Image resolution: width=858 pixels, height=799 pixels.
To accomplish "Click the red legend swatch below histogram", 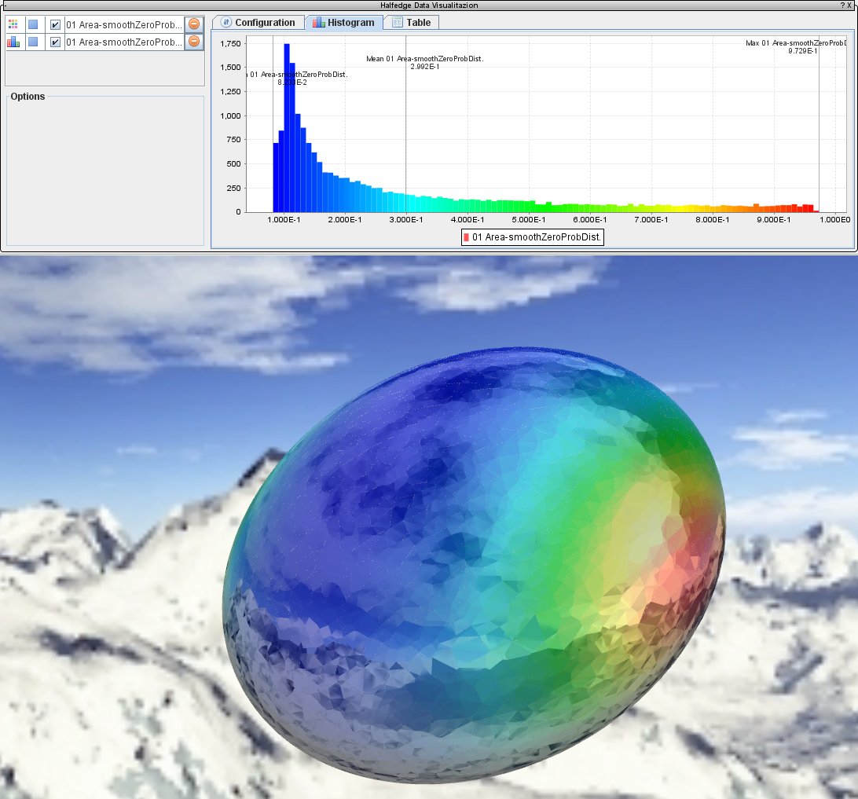I will [x=467, y=236].
